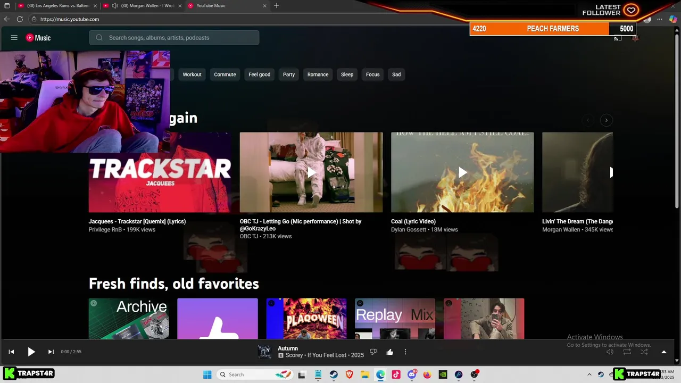This screenshot has width=681, height=383.
Task: Open Brave browser from the taskbar
Action: [349, 374]
